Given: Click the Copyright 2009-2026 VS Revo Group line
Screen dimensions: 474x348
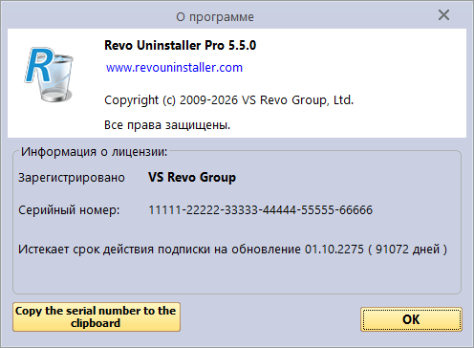Looking at the screenshot, I should click(x=229, y=100).
